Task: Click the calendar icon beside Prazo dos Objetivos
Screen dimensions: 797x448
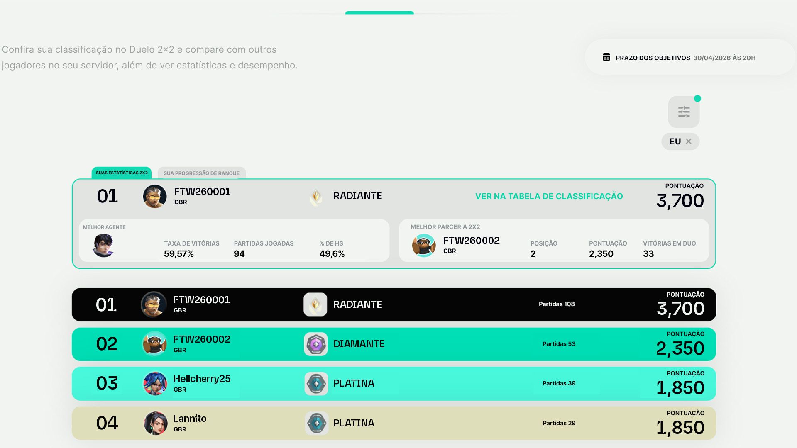Action: click(x=606, y=57)
